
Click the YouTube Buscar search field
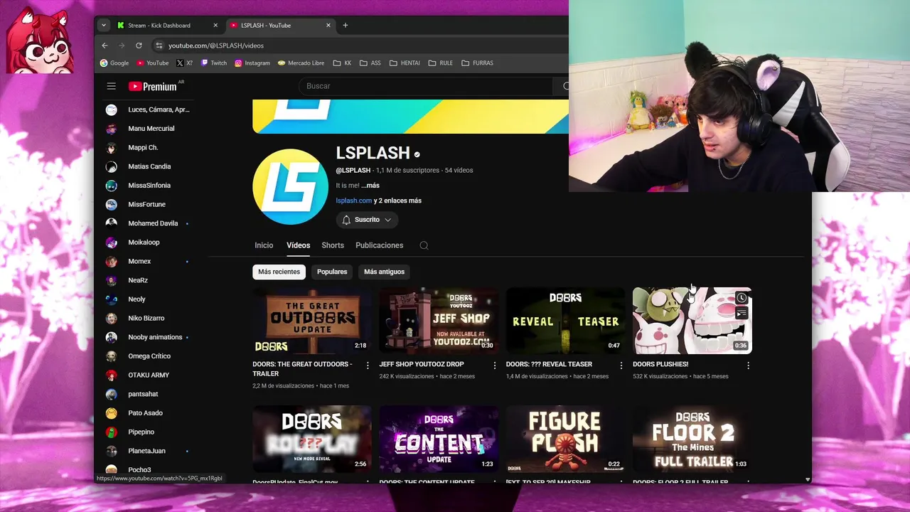(425, 86)
